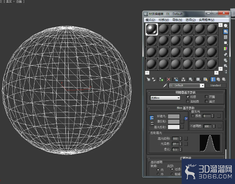The image size is (235, 184).
Task: Reset material with the red X icon
Action: coord(169,79)
